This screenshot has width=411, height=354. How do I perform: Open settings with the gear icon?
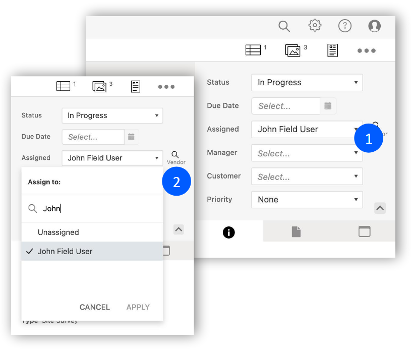click(x=315, y=25)
